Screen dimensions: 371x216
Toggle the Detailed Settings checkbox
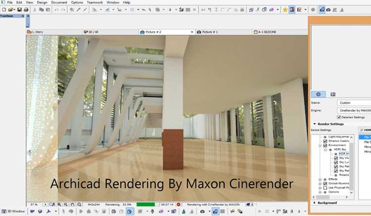tap(338, 117)
